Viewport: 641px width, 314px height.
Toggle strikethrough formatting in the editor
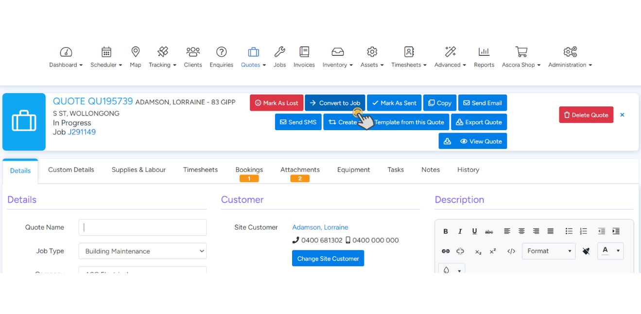489,231
